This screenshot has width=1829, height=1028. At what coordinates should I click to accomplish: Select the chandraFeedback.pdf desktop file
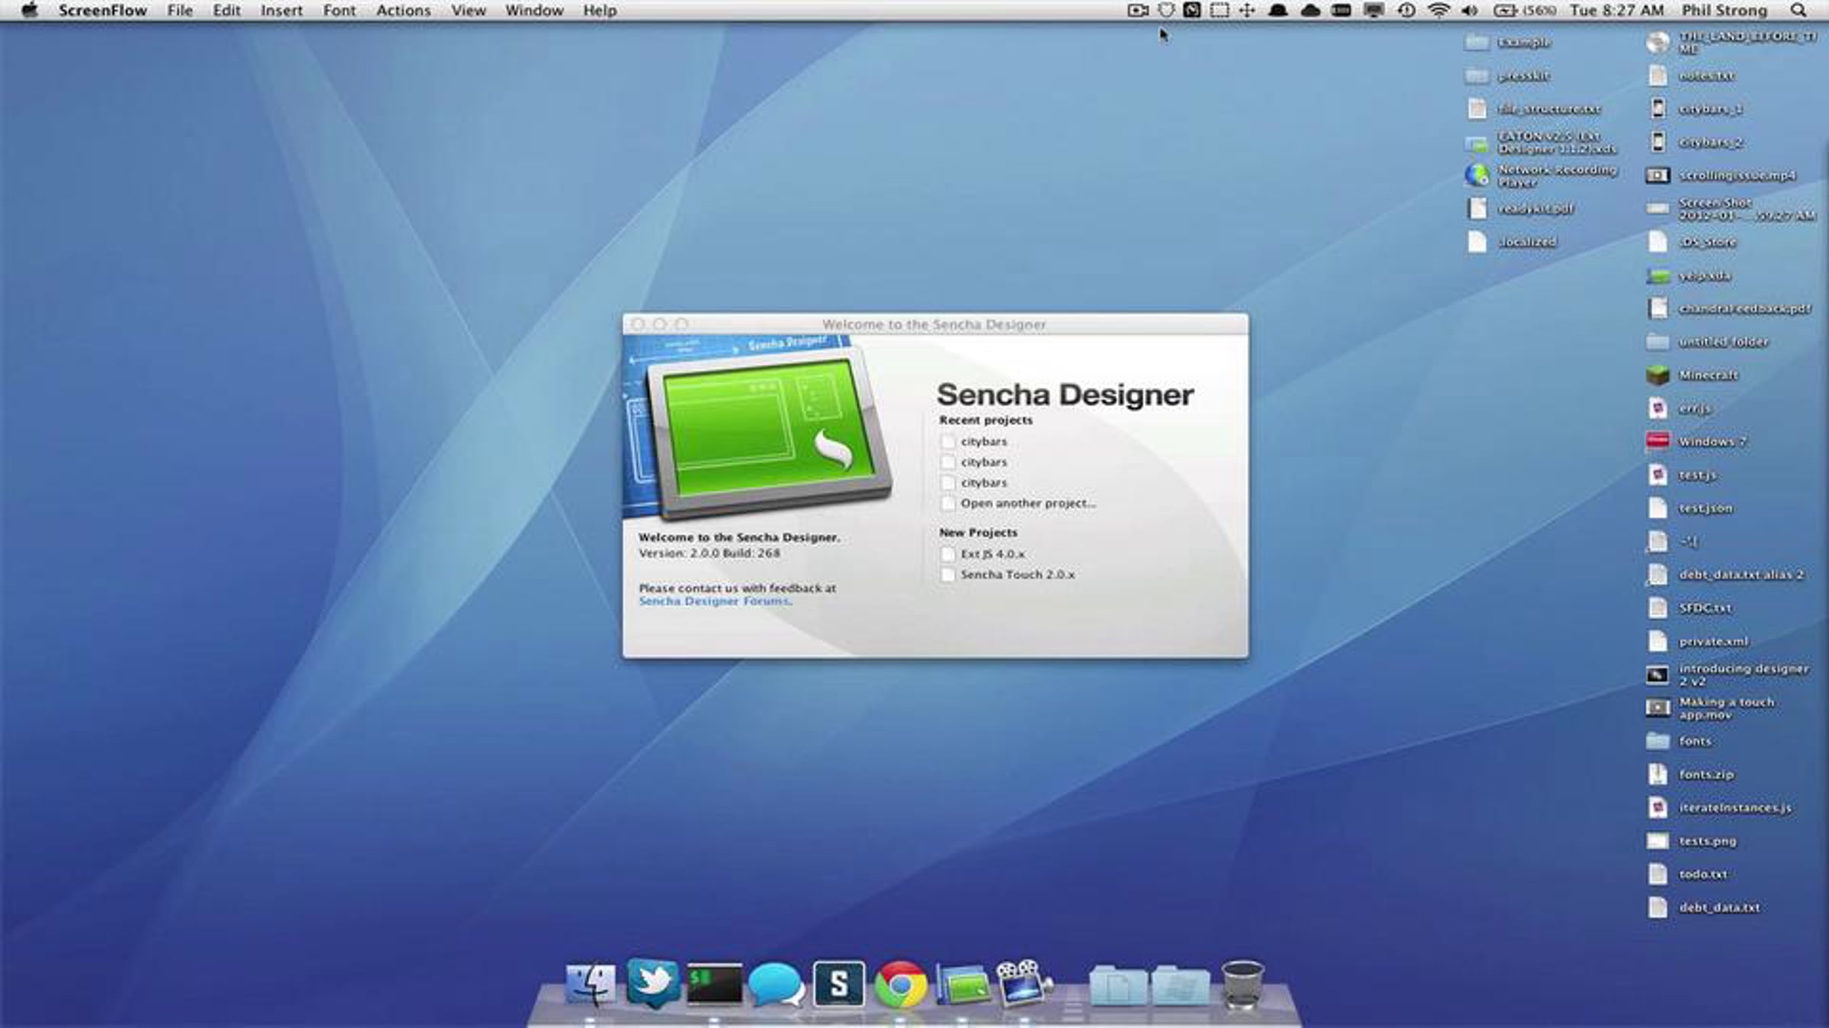tap(1658, 308)
